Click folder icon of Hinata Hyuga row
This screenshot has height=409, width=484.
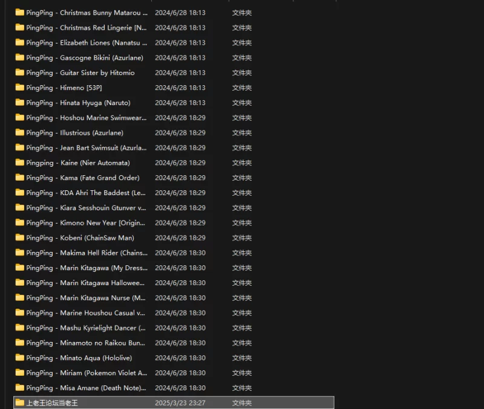click(20, 102)
